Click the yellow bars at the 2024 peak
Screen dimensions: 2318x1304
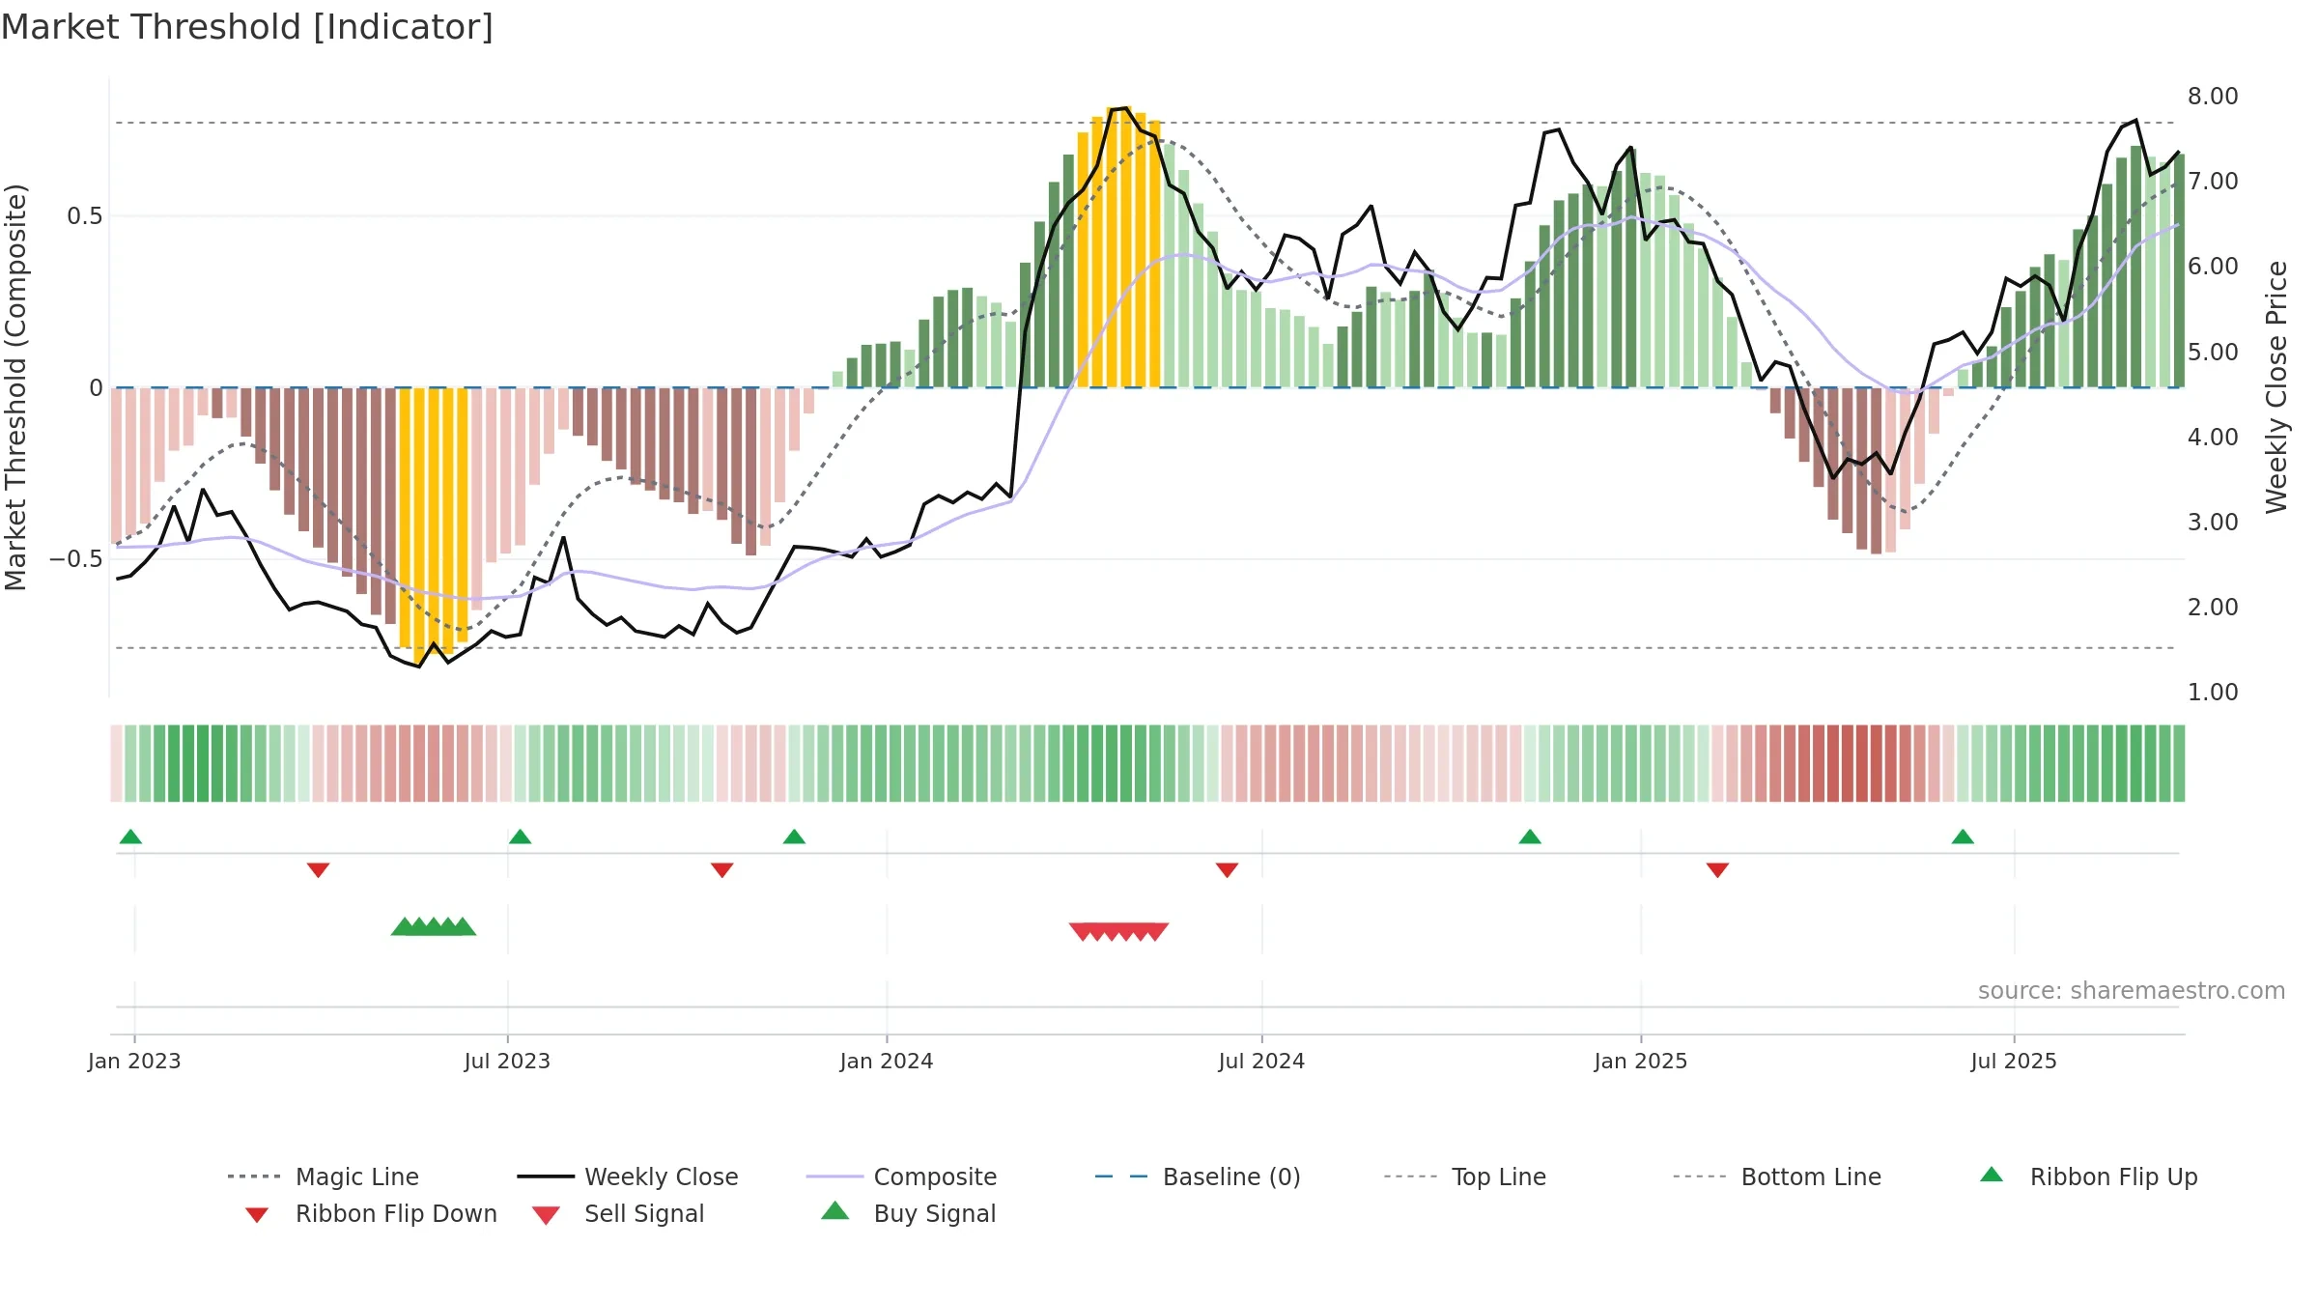1118,247
